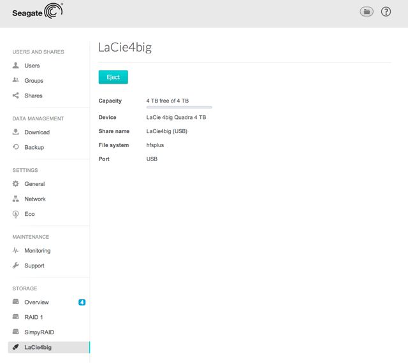Click the General gear icon

click(16, 184)
